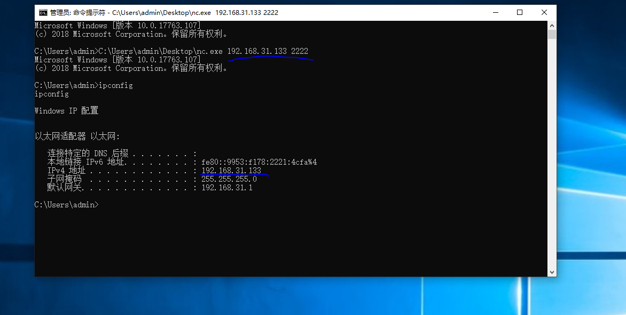Click the scrollbar down arrow

(552, 272)
